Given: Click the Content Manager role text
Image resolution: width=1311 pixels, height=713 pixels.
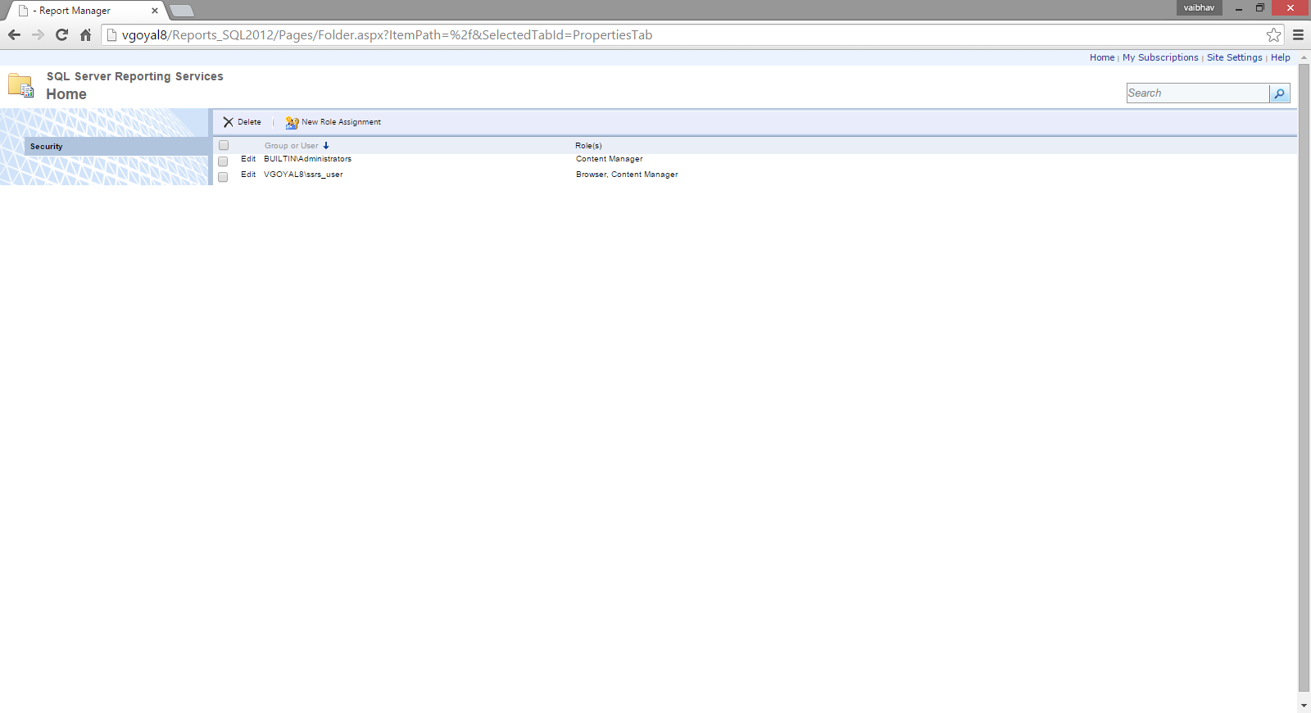Looking at the screenshot, I should (x=609, y=159).
